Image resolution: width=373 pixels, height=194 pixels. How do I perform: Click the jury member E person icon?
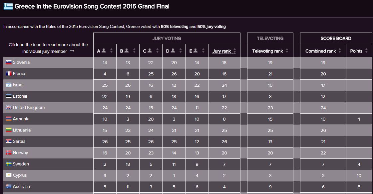(195, 50)
